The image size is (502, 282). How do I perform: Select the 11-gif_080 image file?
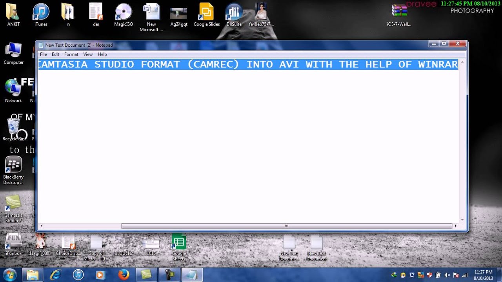coord(41,244)
